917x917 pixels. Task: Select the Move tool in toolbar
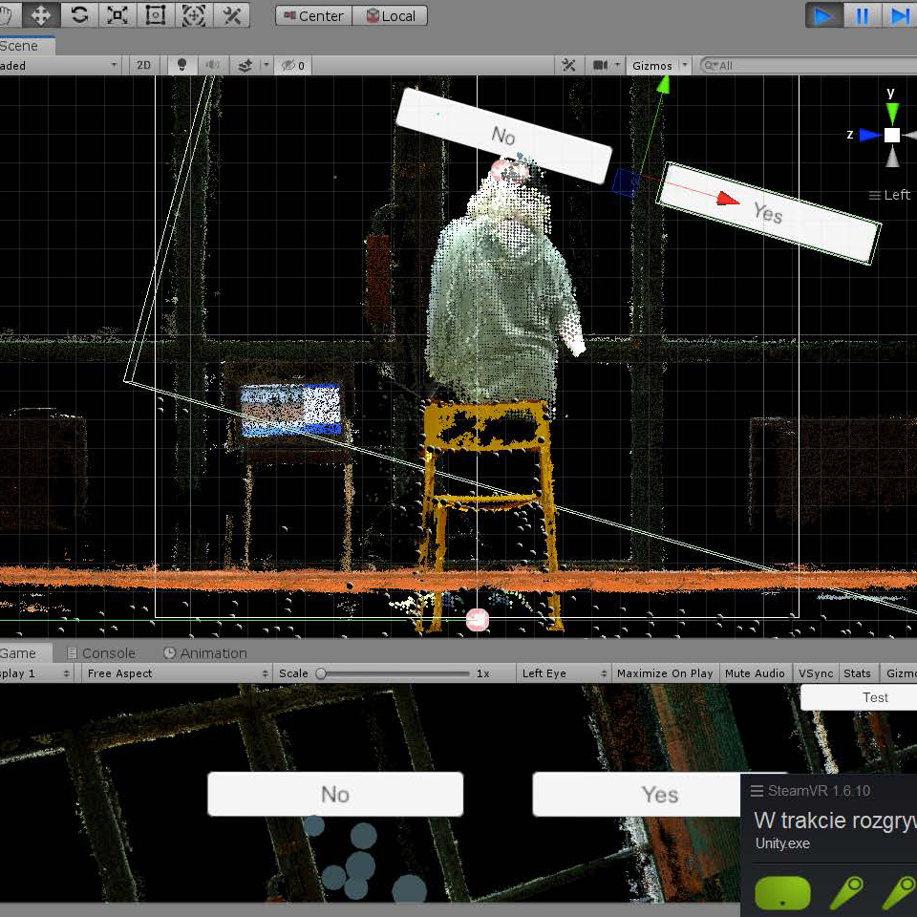[41, 15]
